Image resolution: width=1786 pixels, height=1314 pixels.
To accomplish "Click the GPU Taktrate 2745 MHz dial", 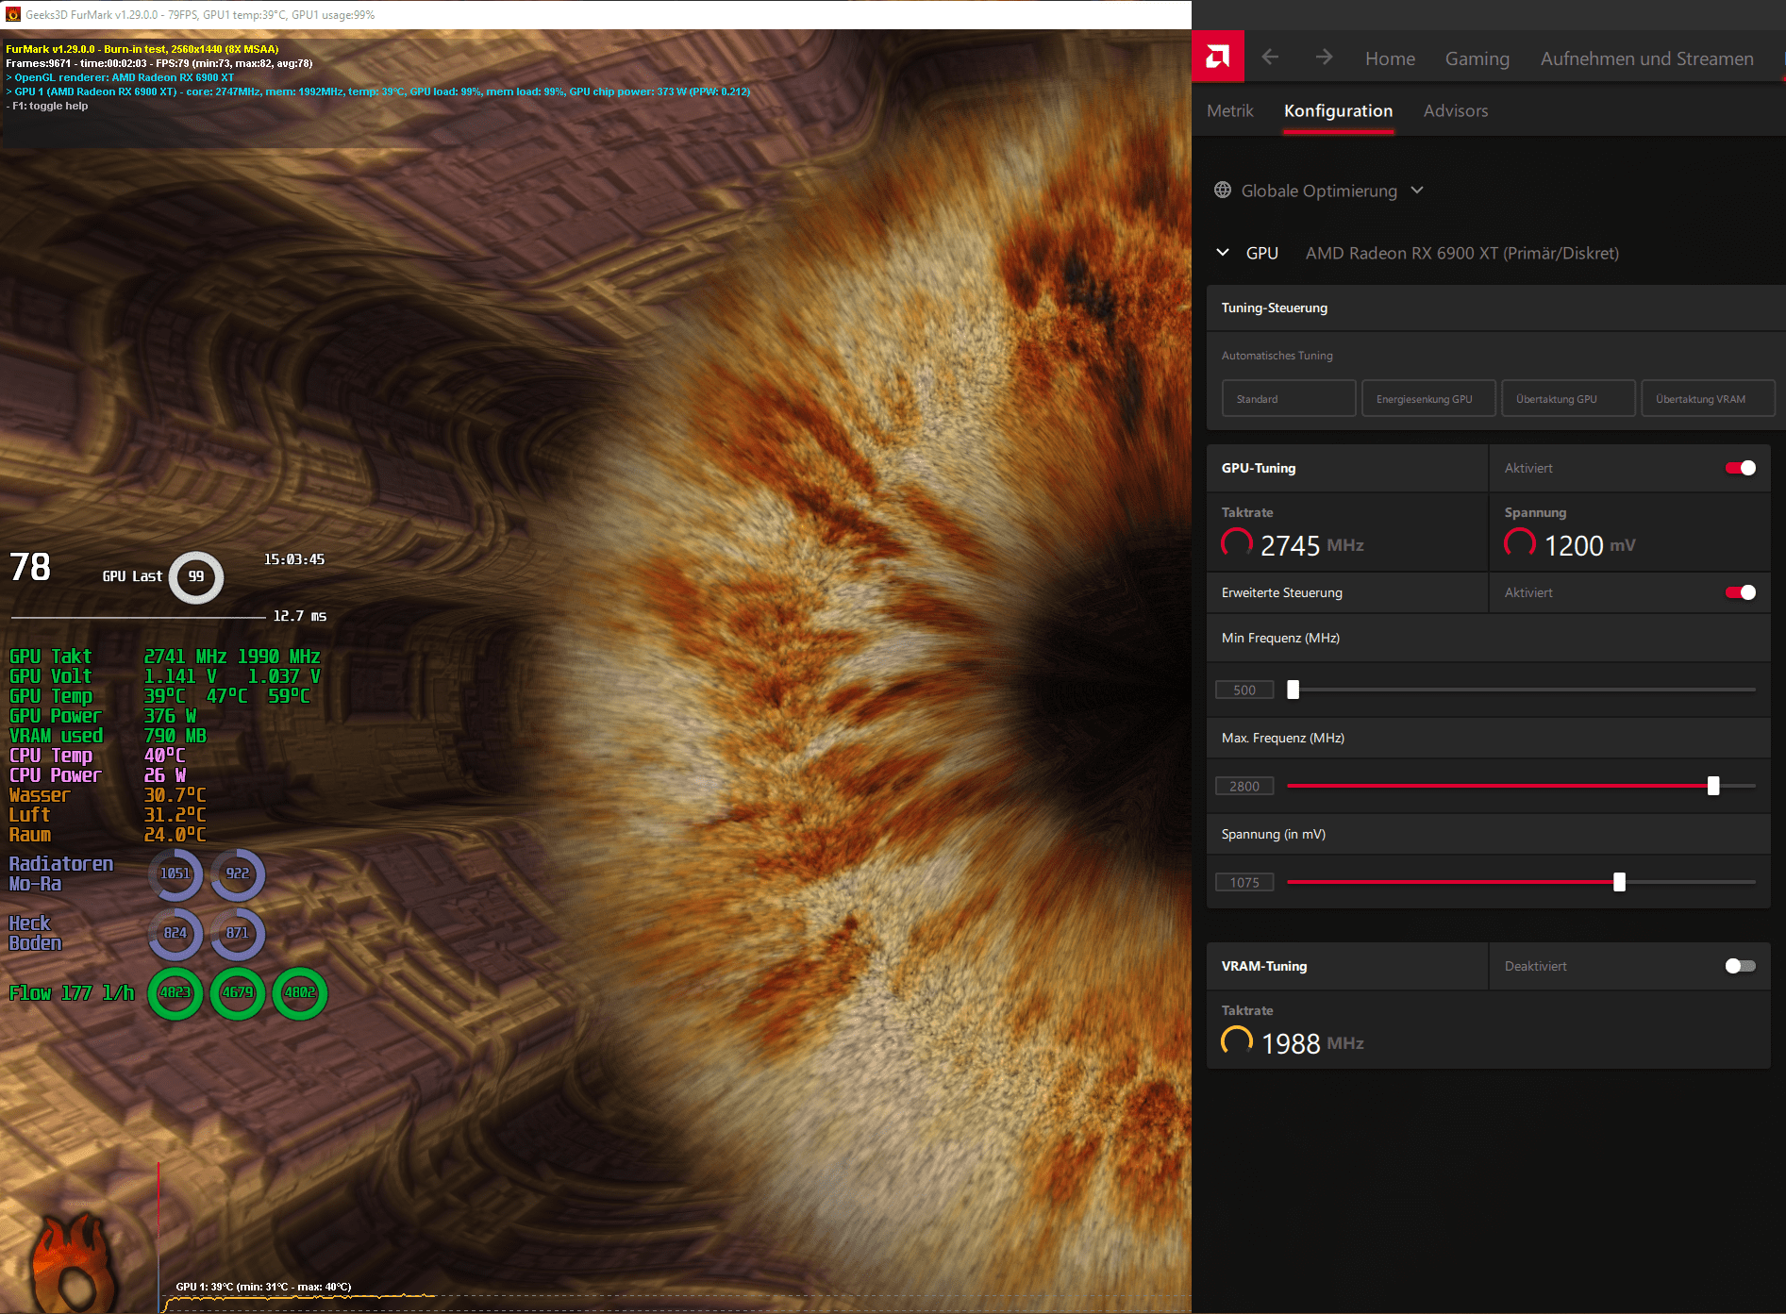I will [1237, 544].
